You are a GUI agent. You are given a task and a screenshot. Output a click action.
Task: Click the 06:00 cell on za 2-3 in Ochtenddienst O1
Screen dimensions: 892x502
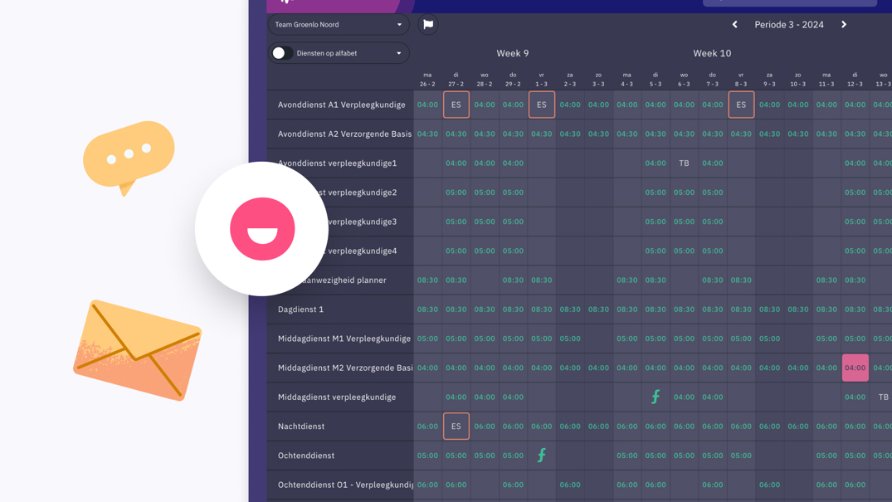click(570, 485)
